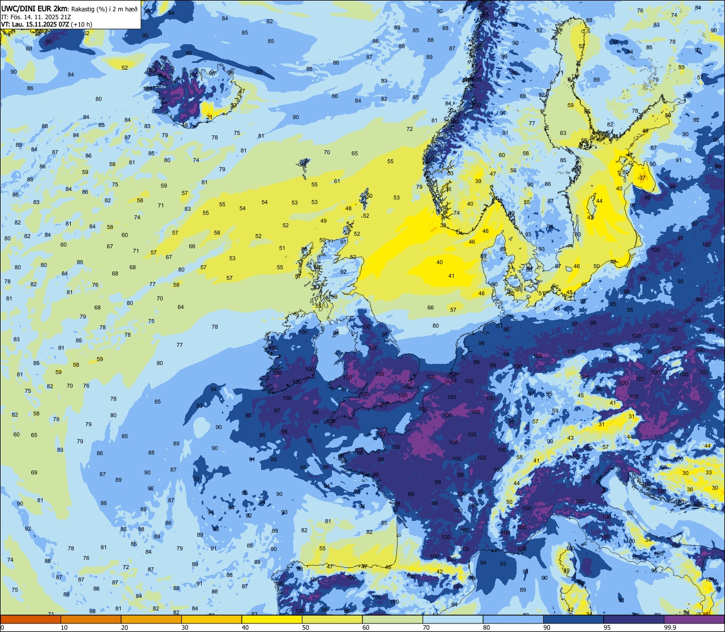Image resolution: width=725 pixels, height=632 pixels.
Task: Click the "IT: Fös. 14. 11. 2025 21Z" line
Action: click(36, 16)
